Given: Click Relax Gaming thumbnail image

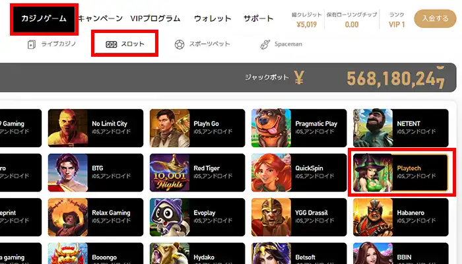Looking at the screenshot, I should 68,217.
